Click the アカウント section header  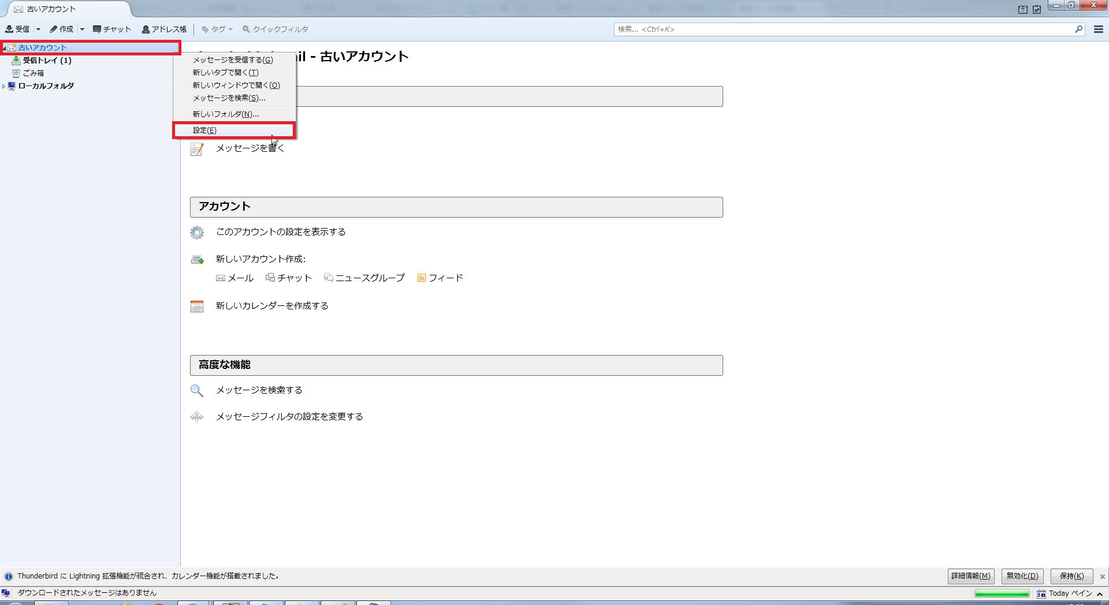456,207
